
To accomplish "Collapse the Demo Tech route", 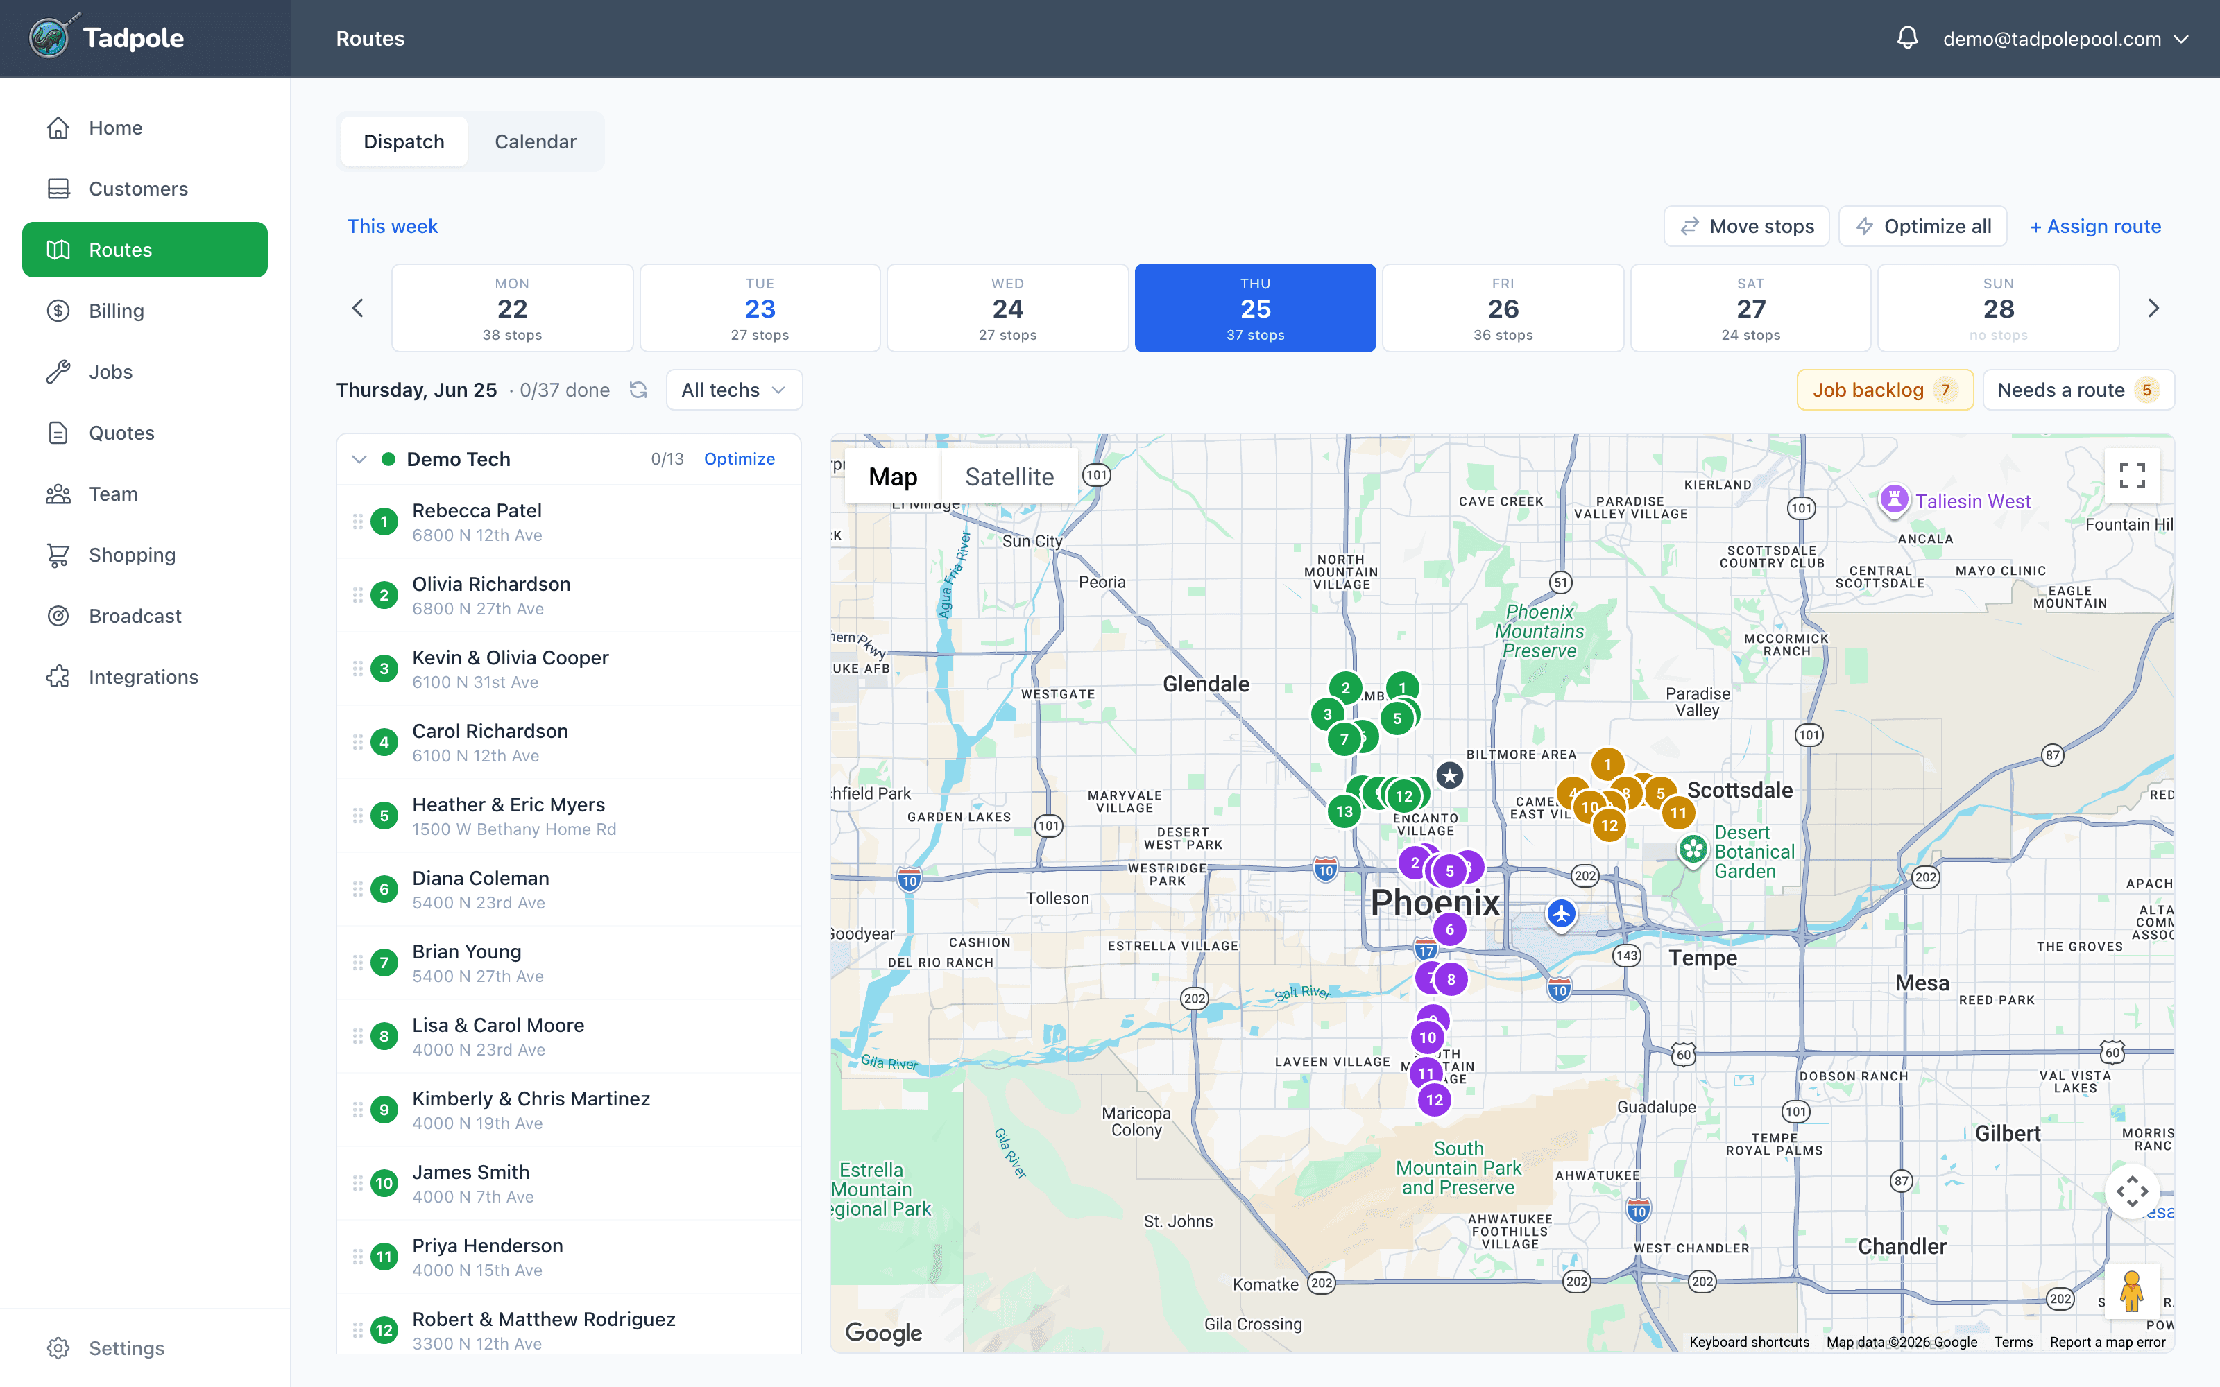I will pyautogui.click(x=359, y=458).
